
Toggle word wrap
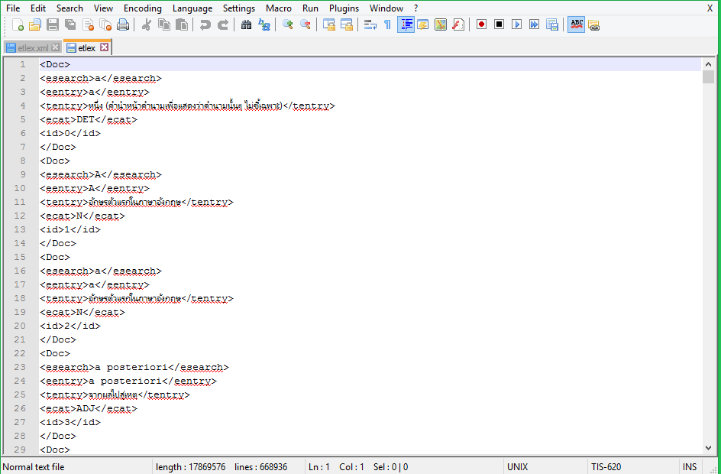(370, 25)
